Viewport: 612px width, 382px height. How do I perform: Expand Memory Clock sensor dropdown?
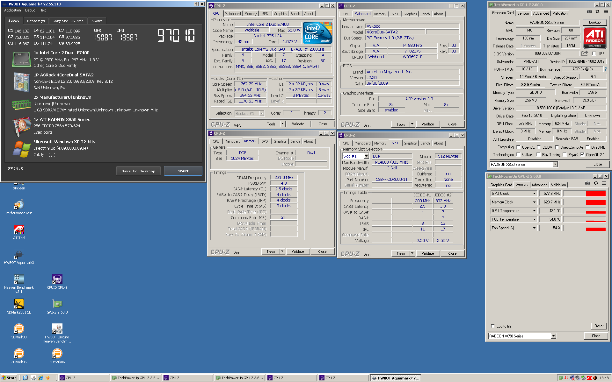click(x=535, y=202)
